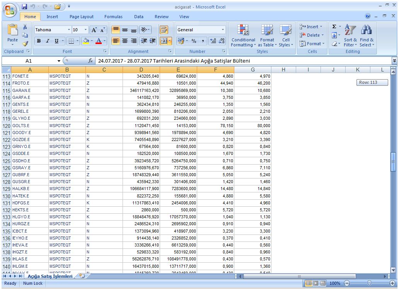Image resolution: width=399 pixels, height=289 pixels.
Task: Open Insert Function fx dialog
Action: click(90, 61)
